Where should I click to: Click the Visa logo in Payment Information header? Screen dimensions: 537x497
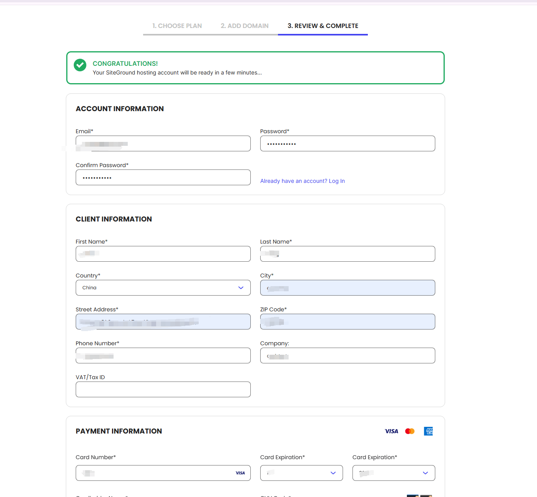click(x=392, y=431)
